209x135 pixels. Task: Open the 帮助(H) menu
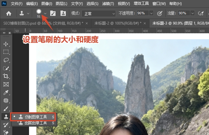point(175,4)
